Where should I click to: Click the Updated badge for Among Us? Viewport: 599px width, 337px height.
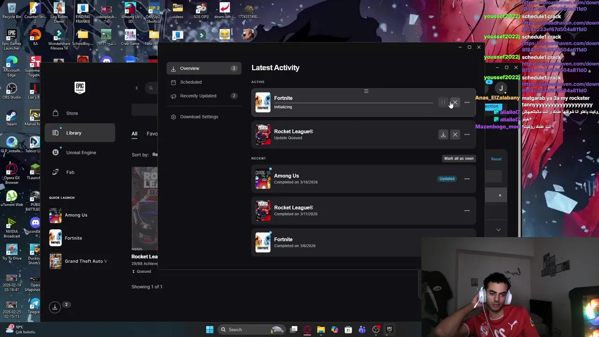coord(447,179)
